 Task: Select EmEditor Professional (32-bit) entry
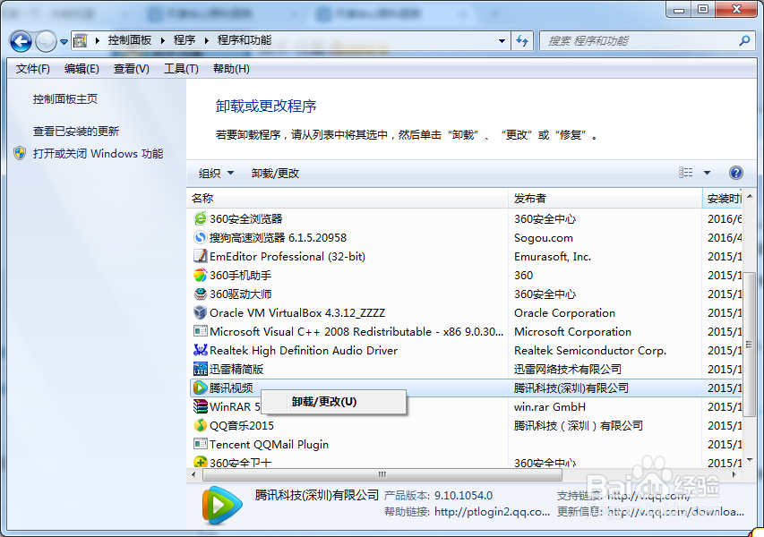click(288, 256)
